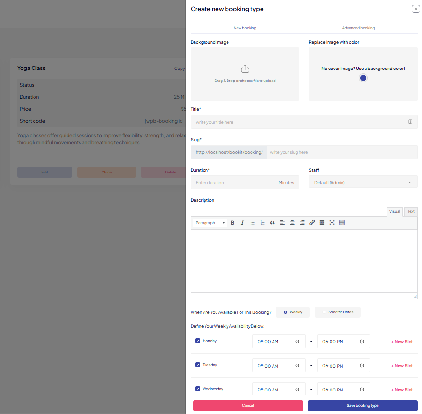Switch to the New booking tab
The image size is (422, 414).
(x=245, y=28)
